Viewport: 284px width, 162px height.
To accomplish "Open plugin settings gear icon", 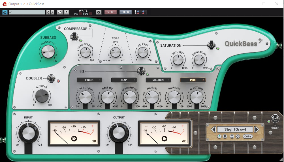I will [99, 12].
